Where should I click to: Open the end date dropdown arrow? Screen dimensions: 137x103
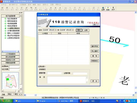pyautogui.click(x=73, y=30)
